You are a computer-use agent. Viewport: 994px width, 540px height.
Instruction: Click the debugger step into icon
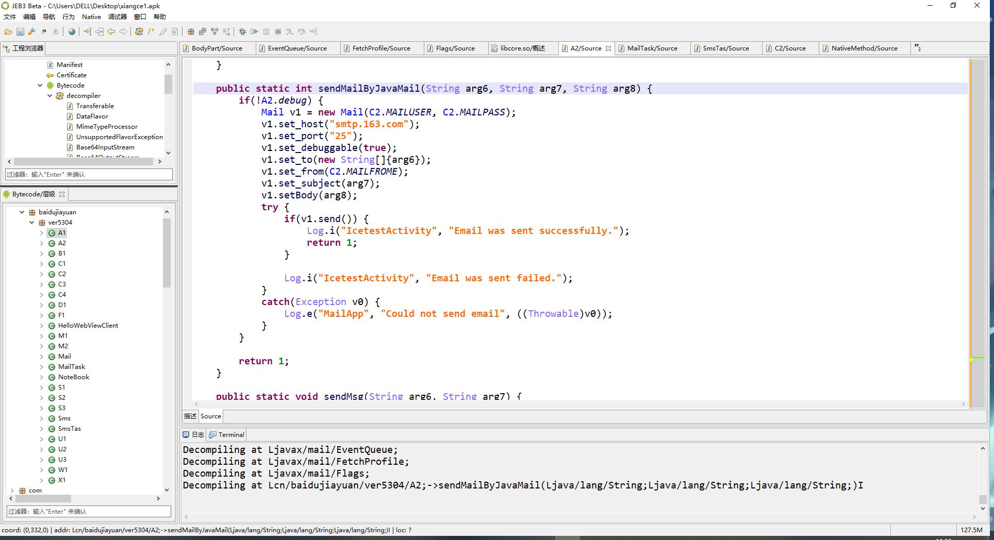coord(290,31)
